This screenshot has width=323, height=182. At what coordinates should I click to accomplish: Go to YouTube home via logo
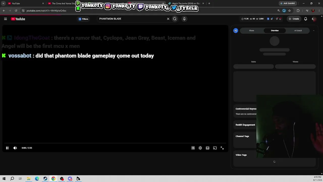tap(18, 19)
